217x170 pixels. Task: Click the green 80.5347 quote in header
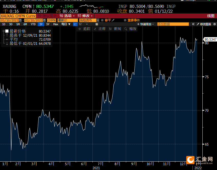(45, 6)
